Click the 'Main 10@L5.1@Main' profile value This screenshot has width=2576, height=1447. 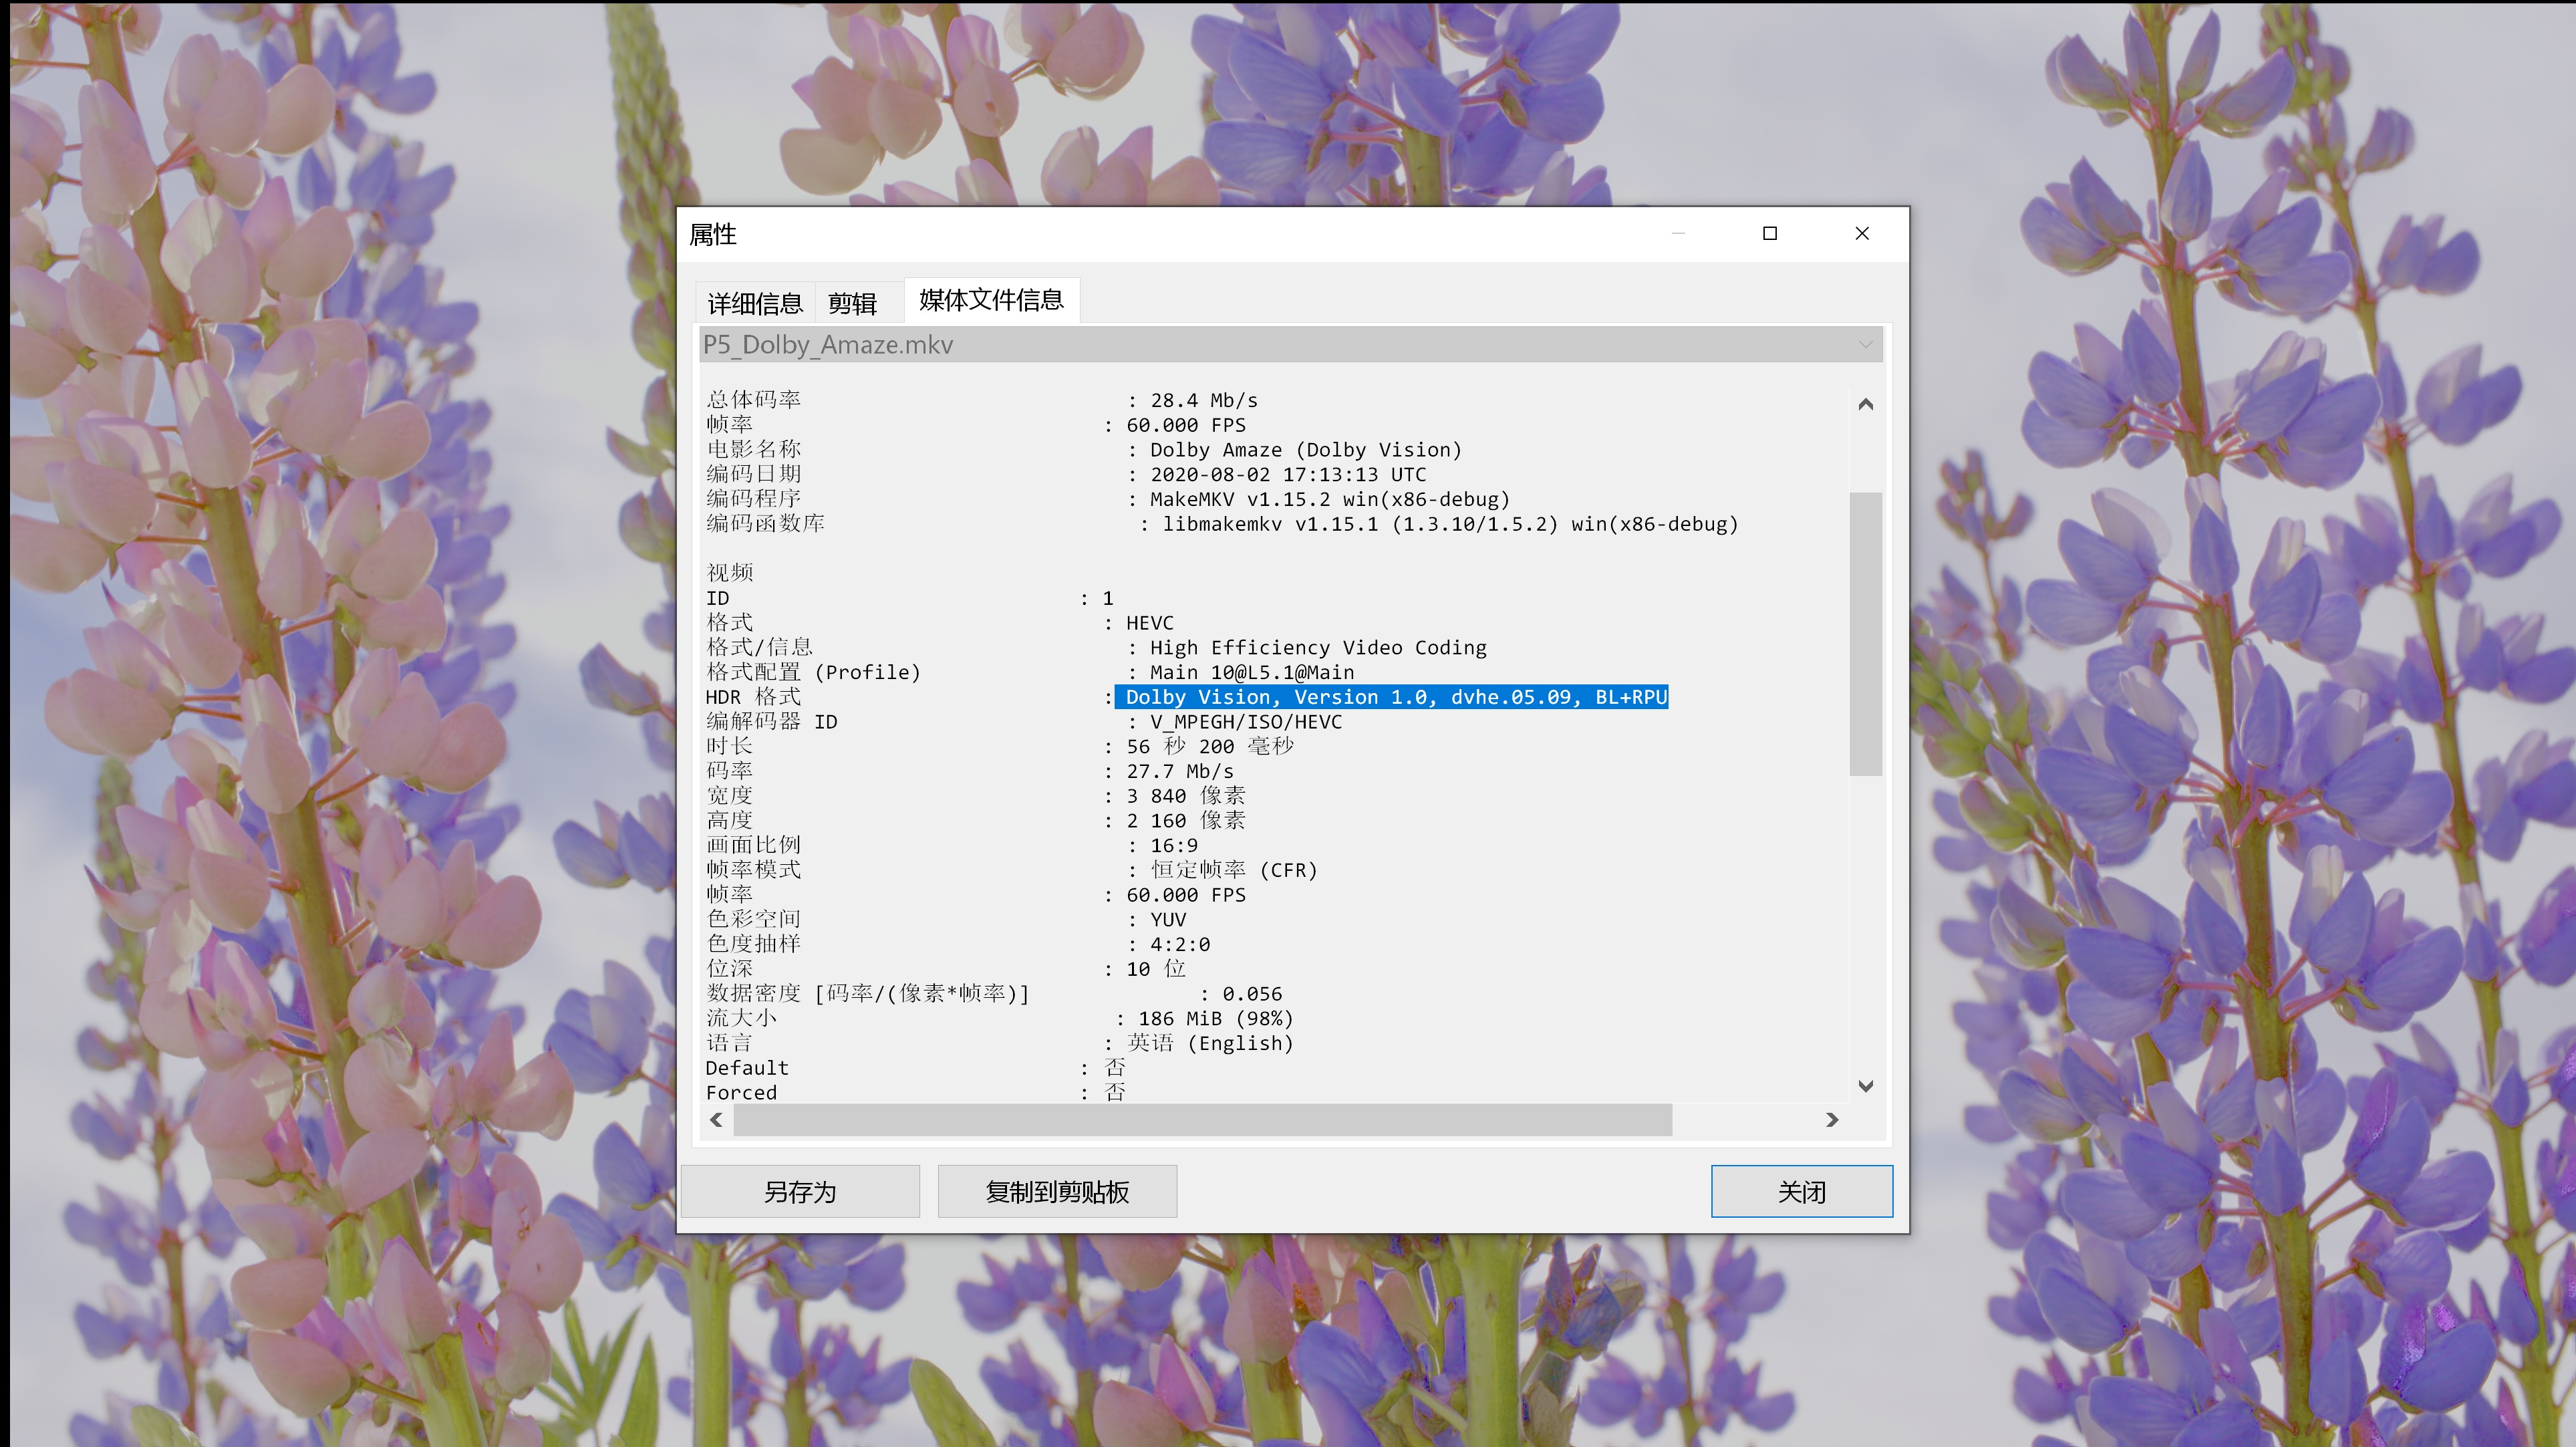point(1252,673)
